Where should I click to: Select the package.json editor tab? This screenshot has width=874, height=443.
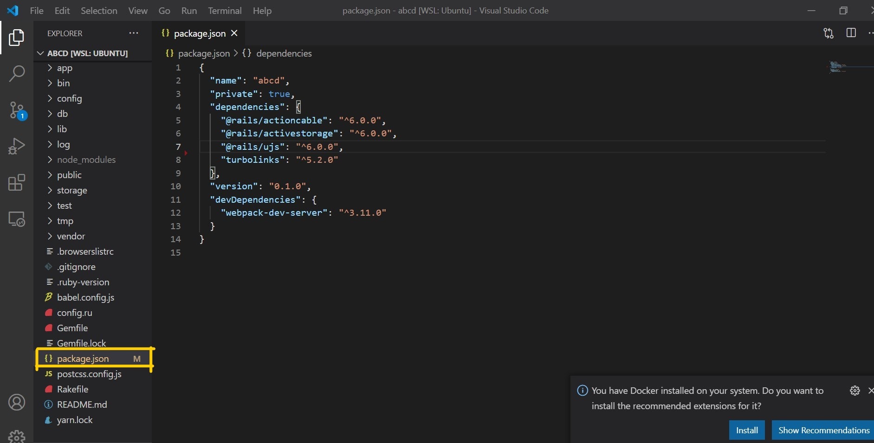coord(199,33)
